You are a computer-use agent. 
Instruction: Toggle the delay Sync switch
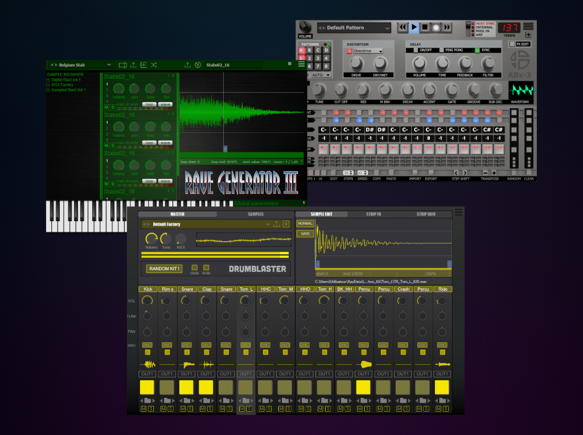tap(477, 50)
